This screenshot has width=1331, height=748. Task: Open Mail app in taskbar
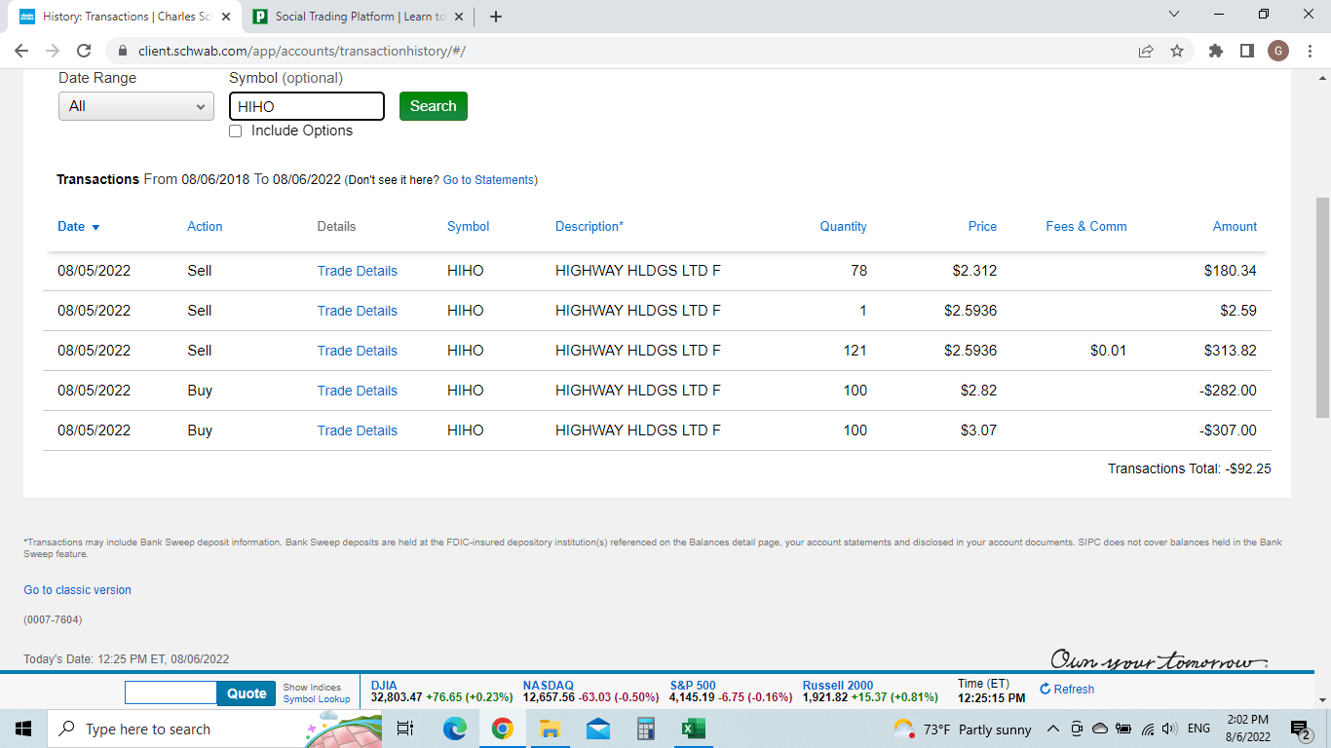[x=597, y=729]
